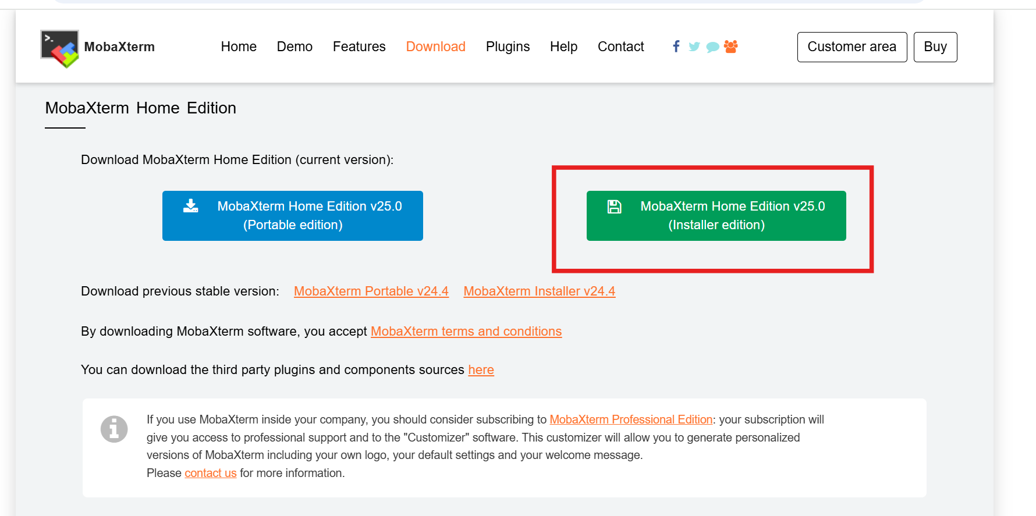This screenshot has height=516, width=1036.
Task: Click the orange community group icon
Action: [731, 47]
